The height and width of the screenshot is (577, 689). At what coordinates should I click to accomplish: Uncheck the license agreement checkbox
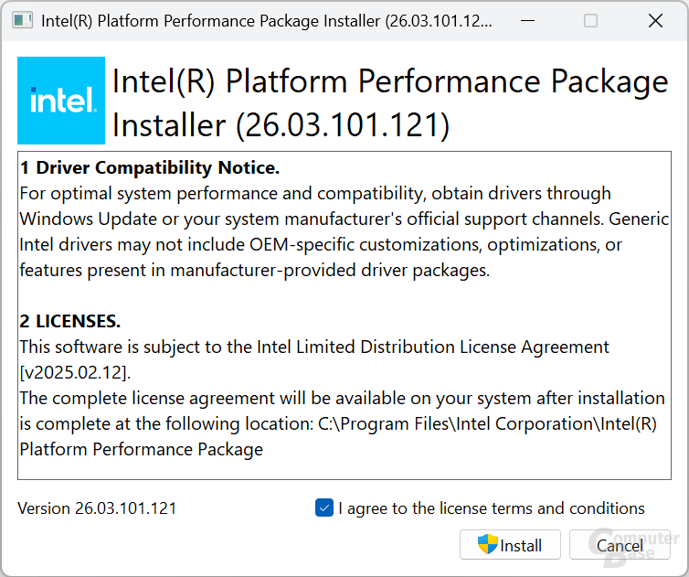[324, 508]
